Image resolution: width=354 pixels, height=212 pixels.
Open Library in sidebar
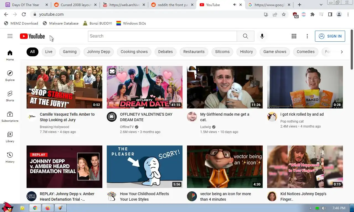[x=10, y=137]
